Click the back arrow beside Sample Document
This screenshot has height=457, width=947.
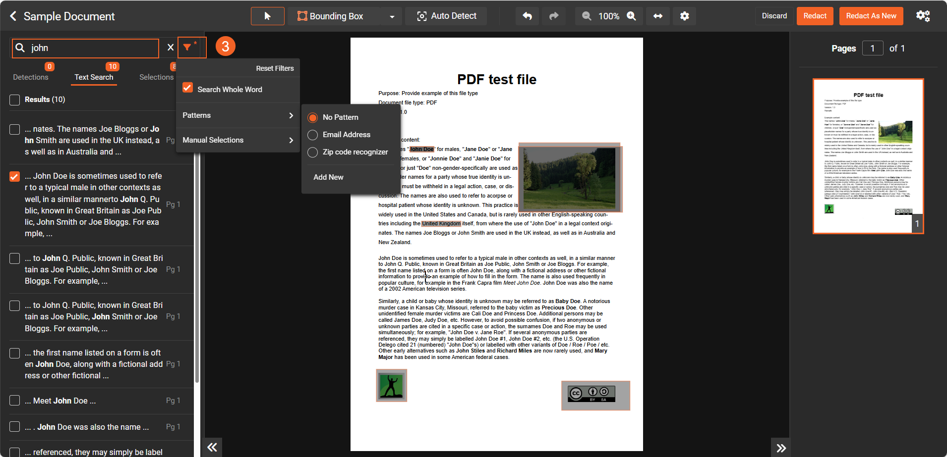[x=13, y=16]
